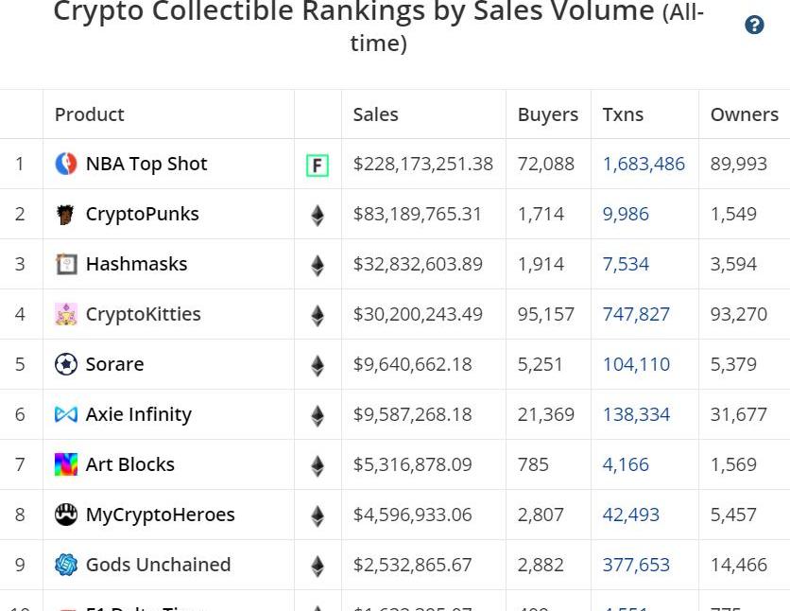Open CryptoKitties transactions link 747,827

(636, 314)
